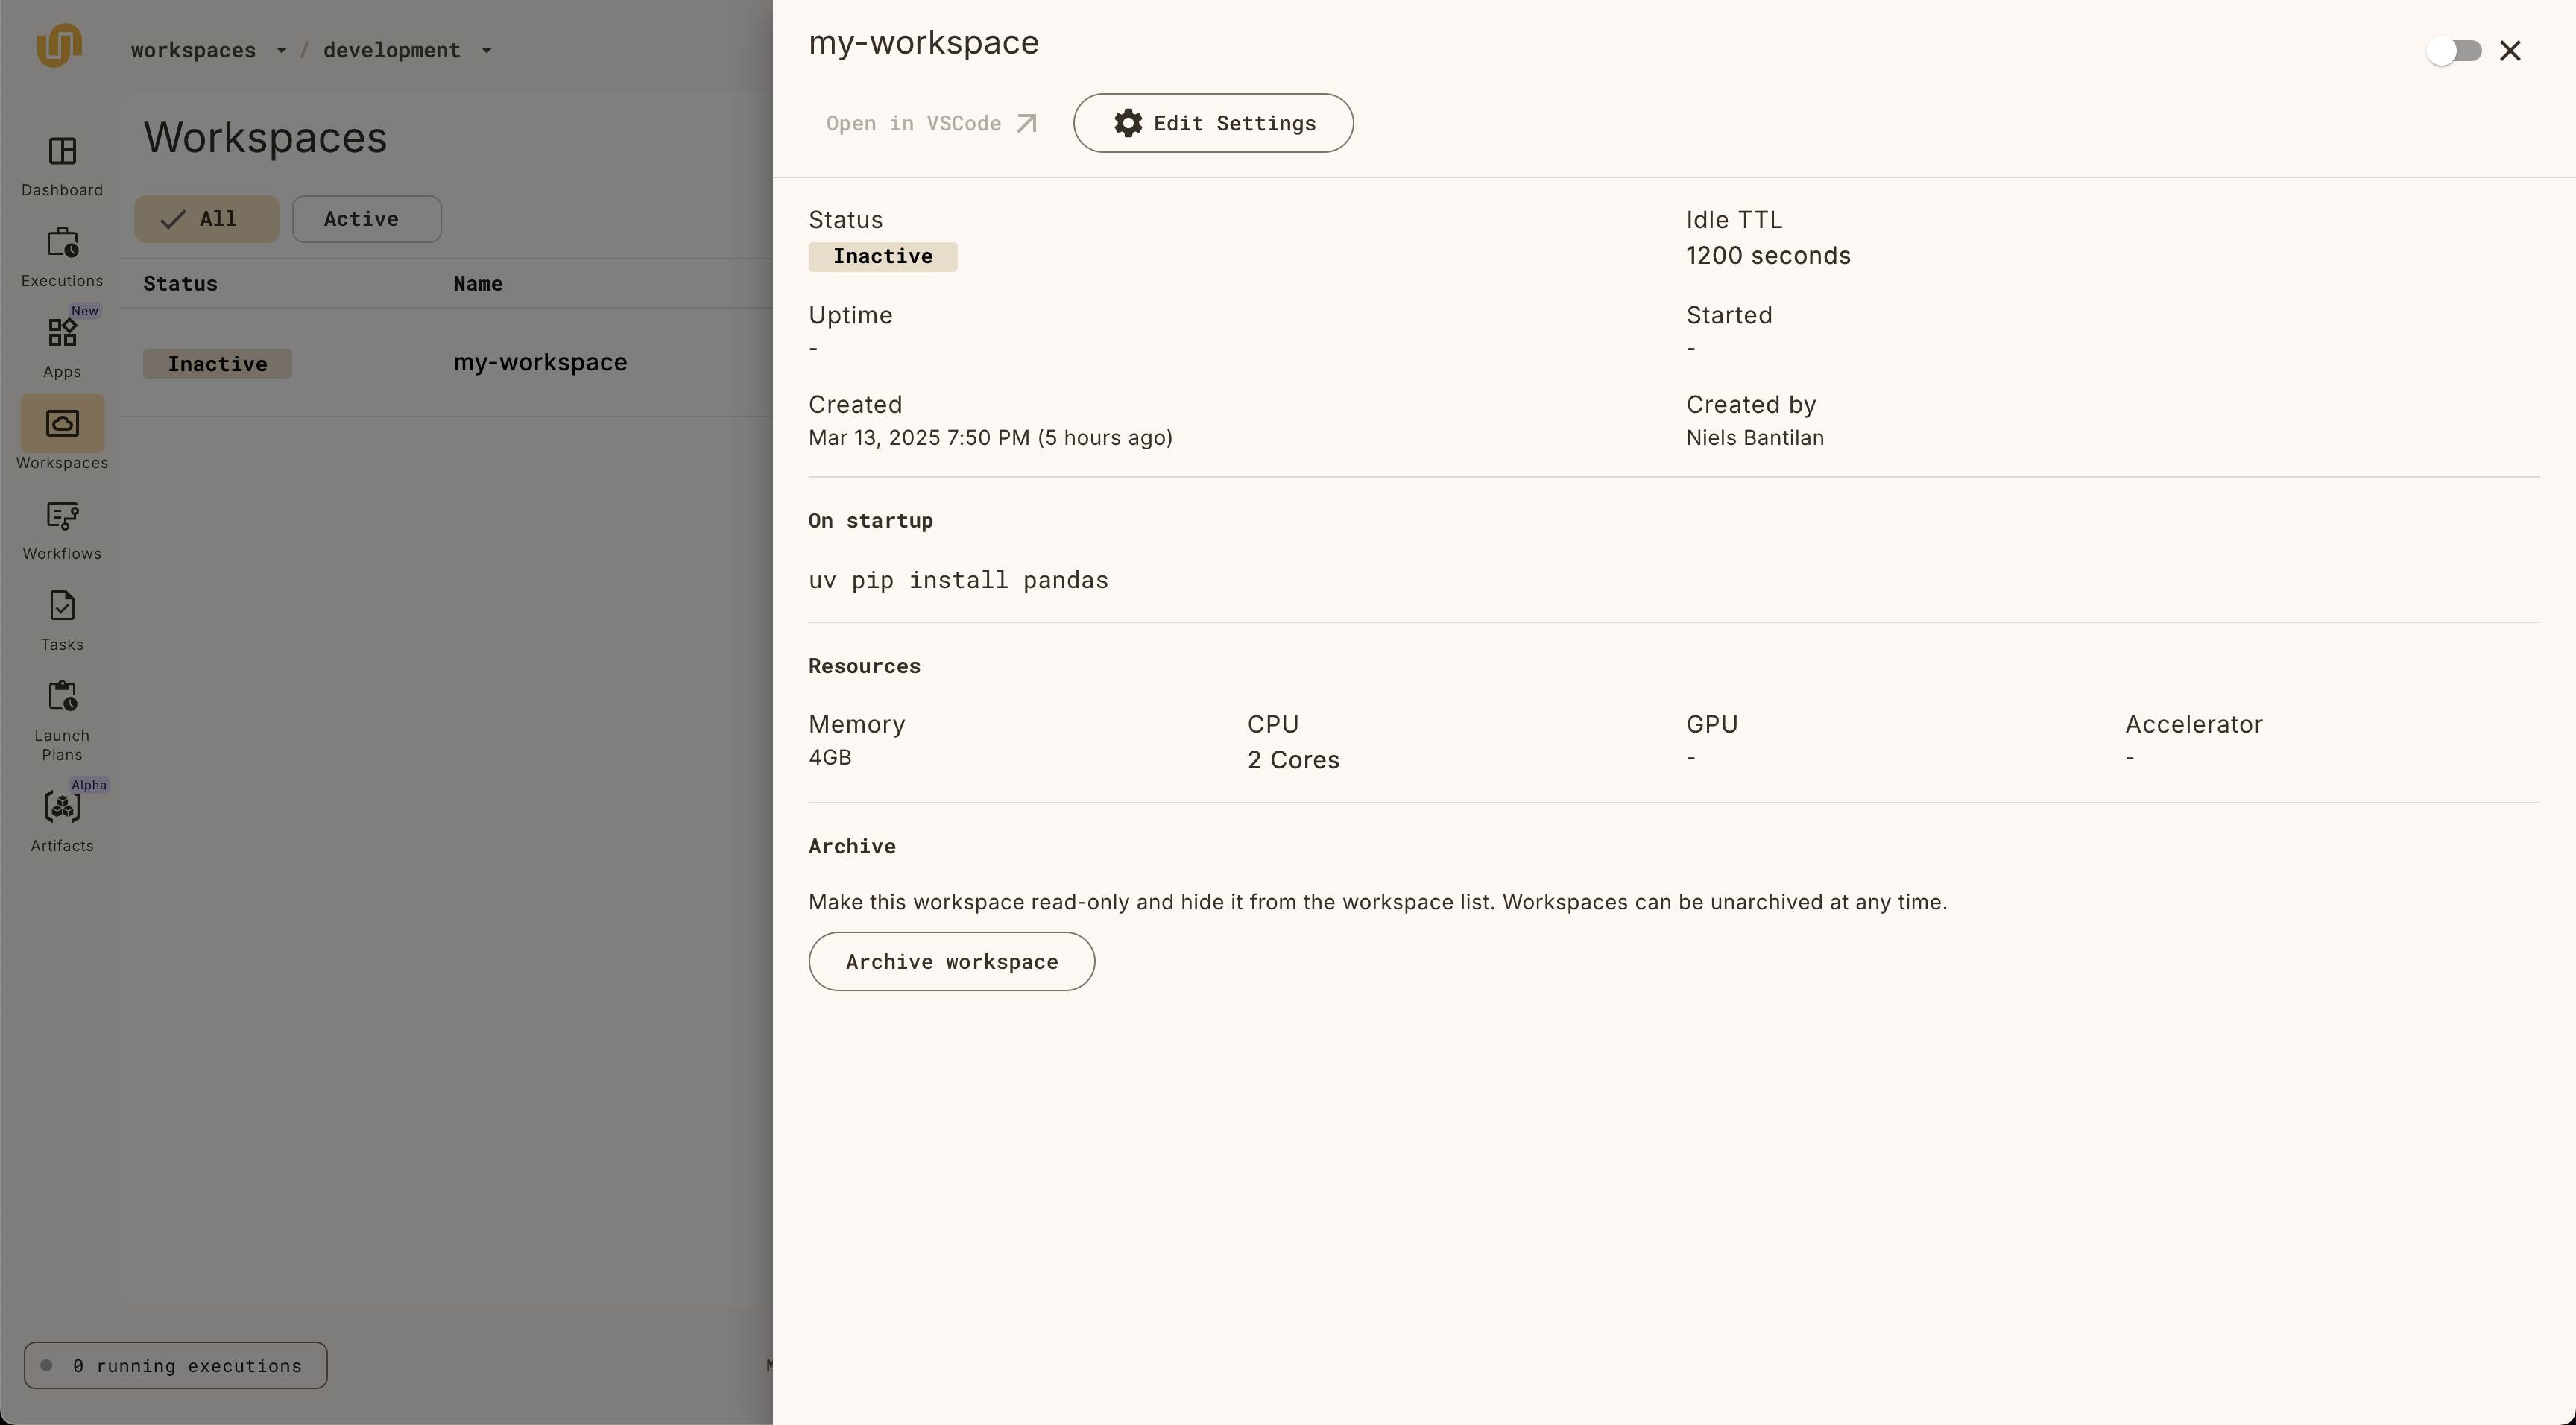Viewport: 2576px width, 1425px height.
Task: Open the Dashboard sidebar icon
Action: click(x=62, y=165)
